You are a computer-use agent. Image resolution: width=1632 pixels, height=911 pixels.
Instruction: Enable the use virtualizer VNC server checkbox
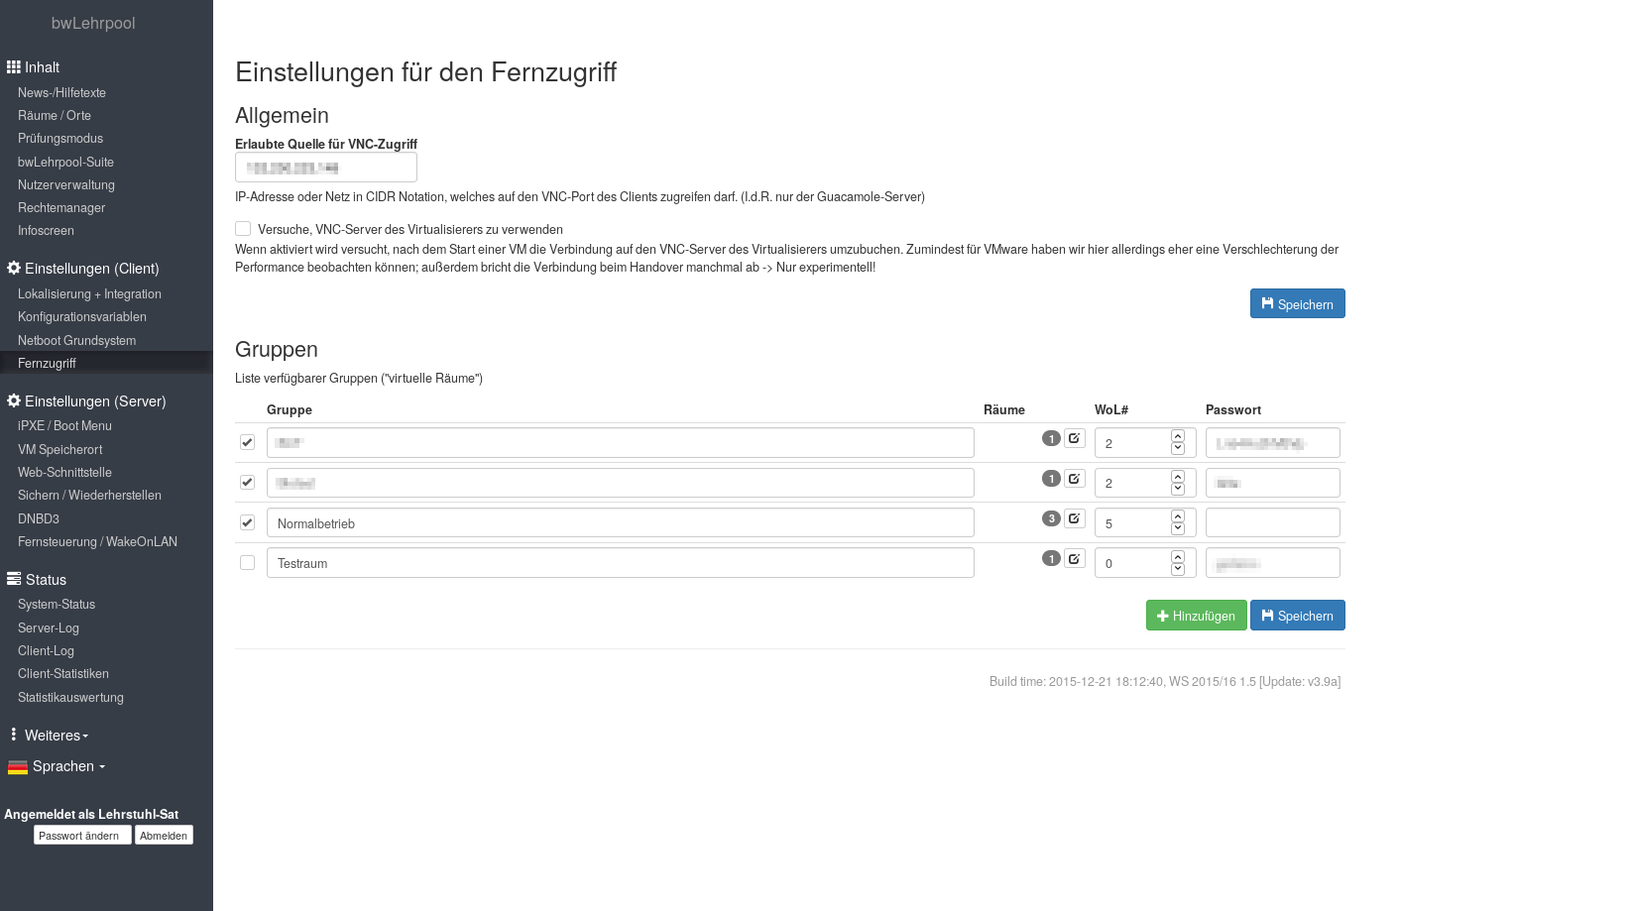(243, 229)
